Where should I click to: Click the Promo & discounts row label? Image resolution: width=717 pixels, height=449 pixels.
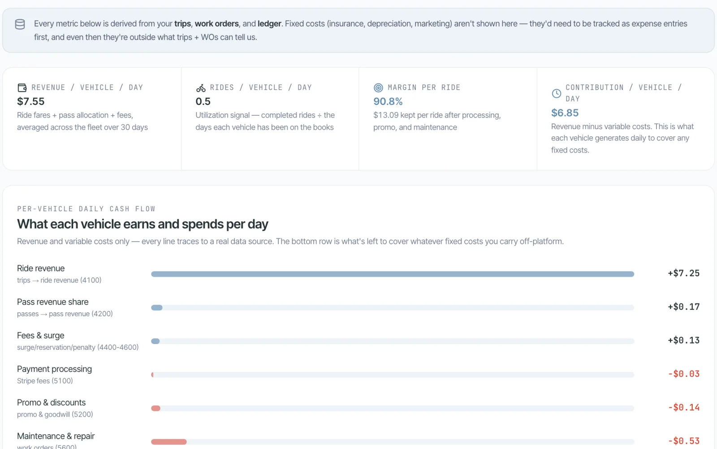coord(51,403)
